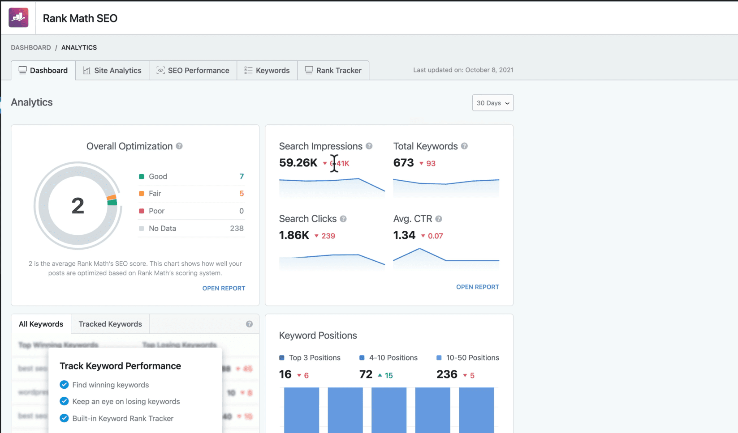Click the help icon beside Search Impressions
The width and height of the screenshot is (738, 433).
(369, 146)
